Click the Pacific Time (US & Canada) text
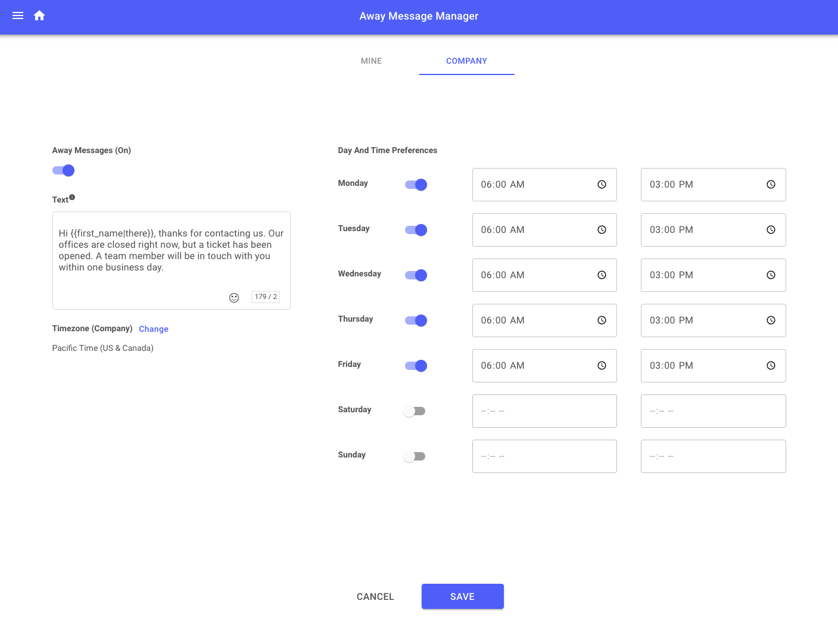Image resolution: width=838 pixels, height=638 pixels. coord(103,348)
